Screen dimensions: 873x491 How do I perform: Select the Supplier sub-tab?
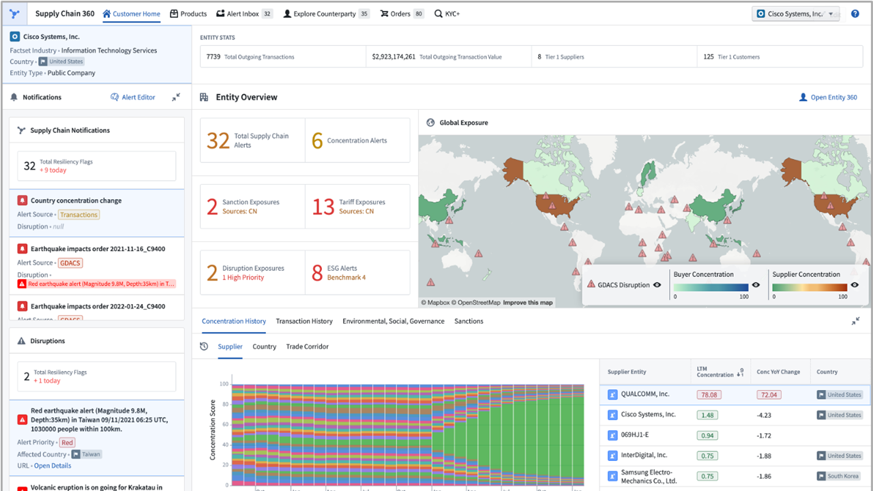pyautogui.click(x=230, y=346)
